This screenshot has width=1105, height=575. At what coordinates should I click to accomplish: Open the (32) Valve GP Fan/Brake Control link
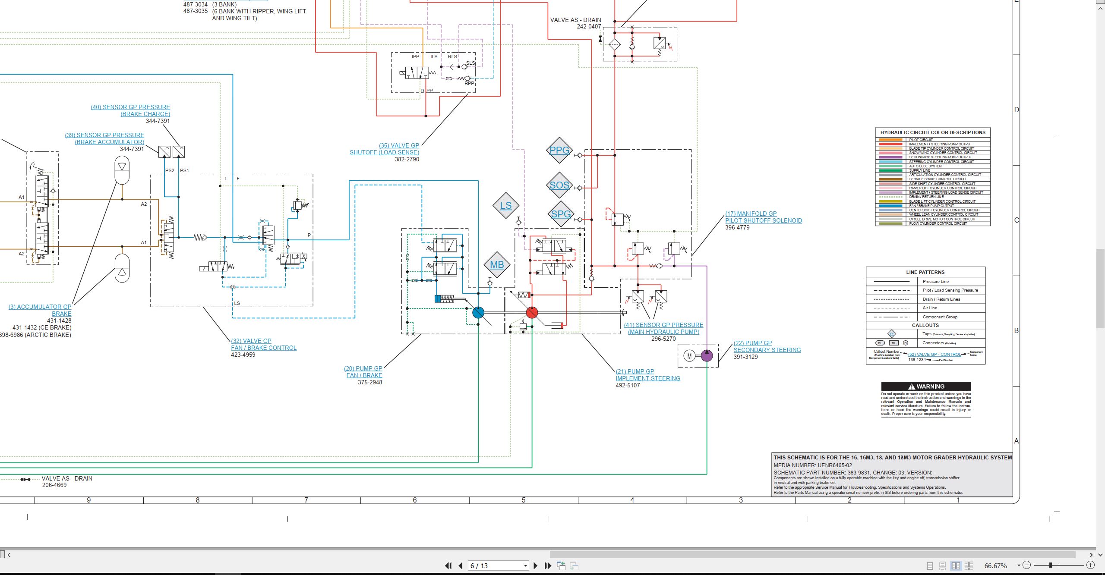pos(264,344)
